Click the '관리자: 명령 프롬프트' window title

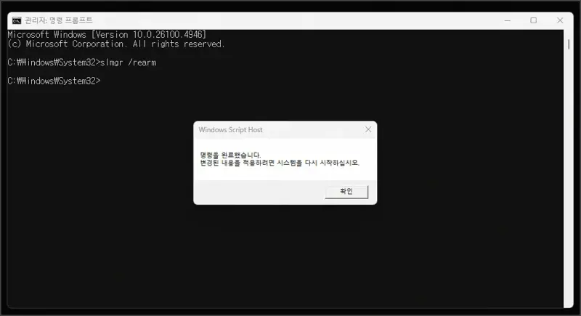click(x=59, y=20)
